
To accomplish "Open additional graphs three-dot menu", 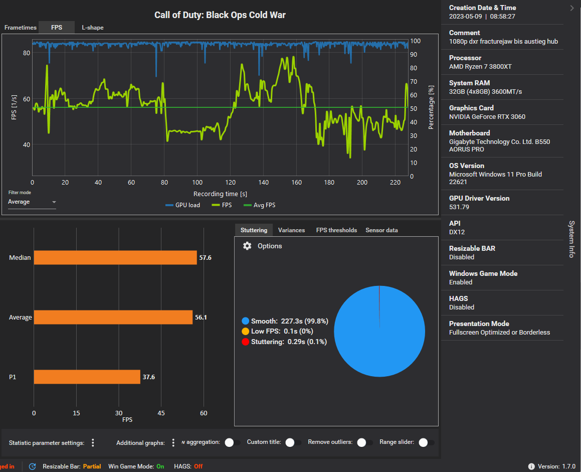I will pyautogui.click(x=173, y=443).
